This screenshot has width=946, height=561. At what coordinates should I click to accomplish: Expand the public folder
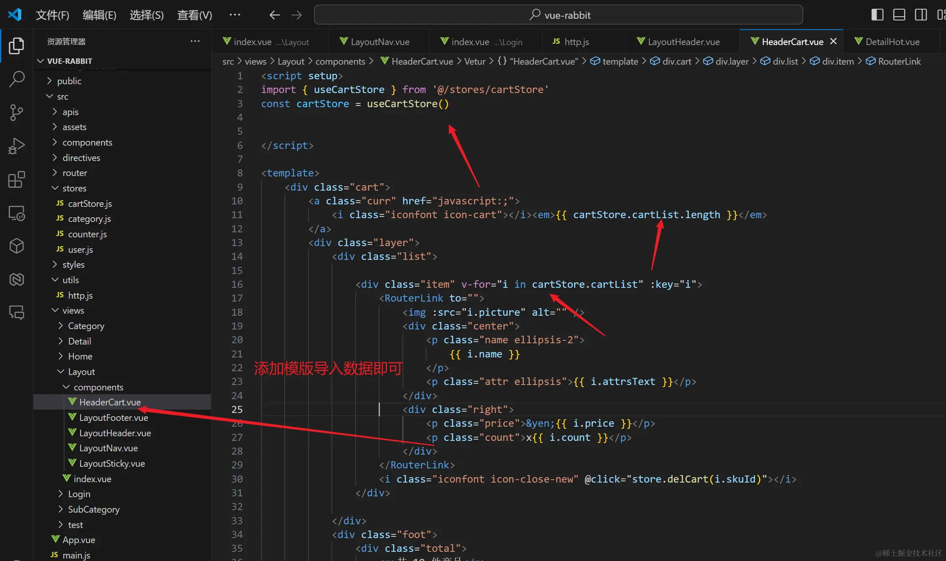(69, 81)
